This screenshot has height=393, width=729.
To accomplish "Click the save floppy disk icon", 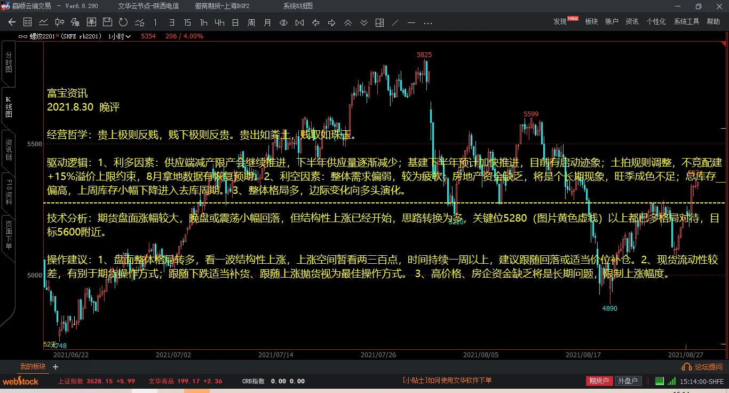I will click(x=107, y=22).
